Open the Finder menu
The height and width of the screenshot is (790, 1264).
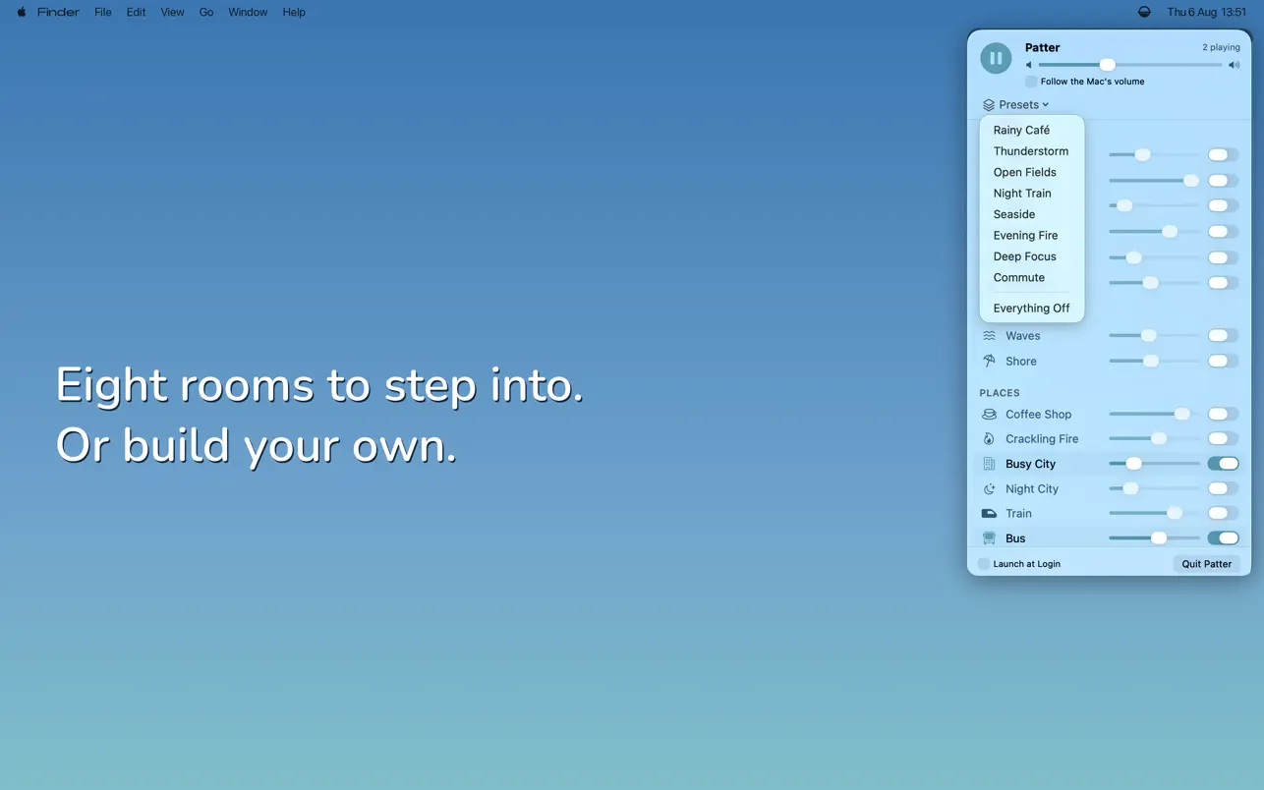click(x=58, y=12)
